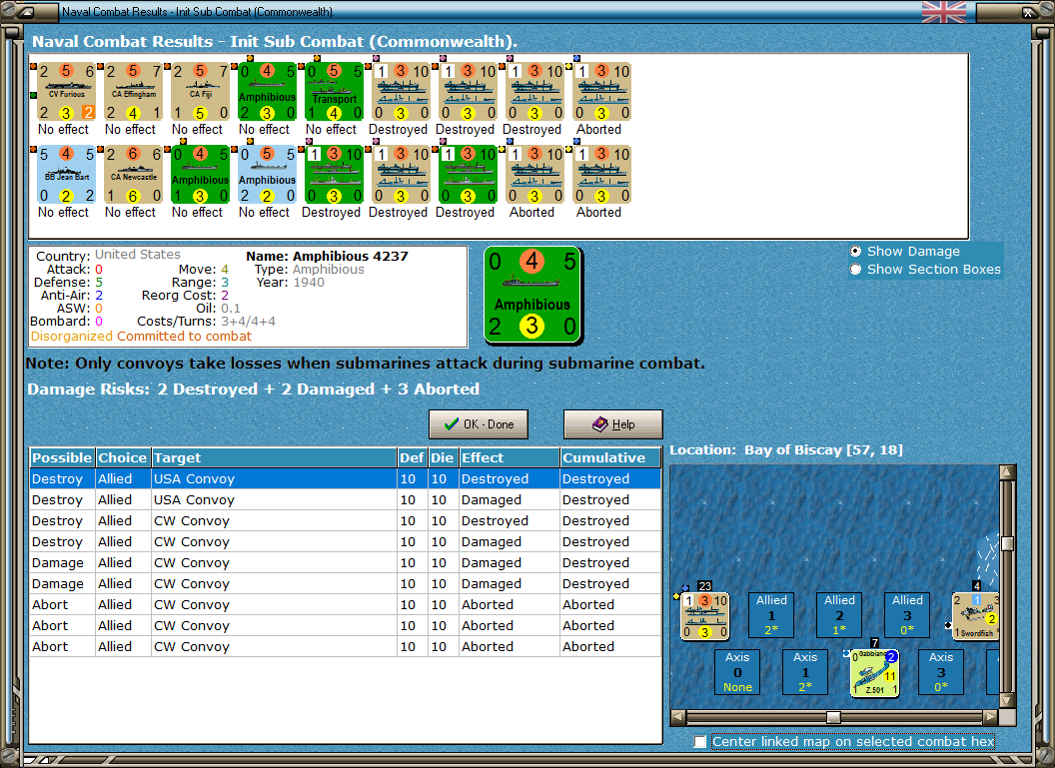Image resolution: width=1055 pixels, height=768 pixels.
Task: Select the Axis section box 0 None
Action: coord(737,672)
